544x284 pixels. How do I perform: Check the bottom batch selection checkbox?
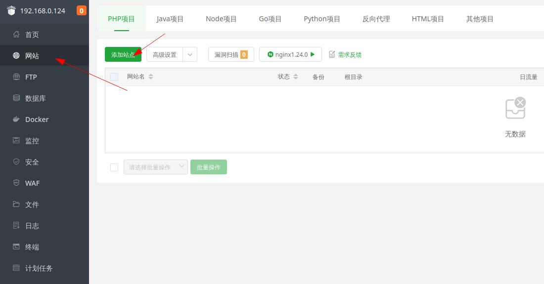(x=114, y=167)
